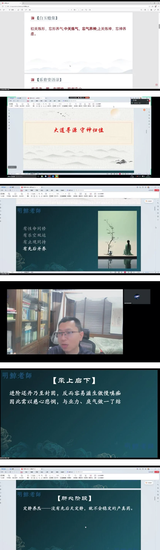Select the 开始 tab in the 大道寻源 window
Image resolution: width=160 pixels, height=550 pixels.
point(28,101)
